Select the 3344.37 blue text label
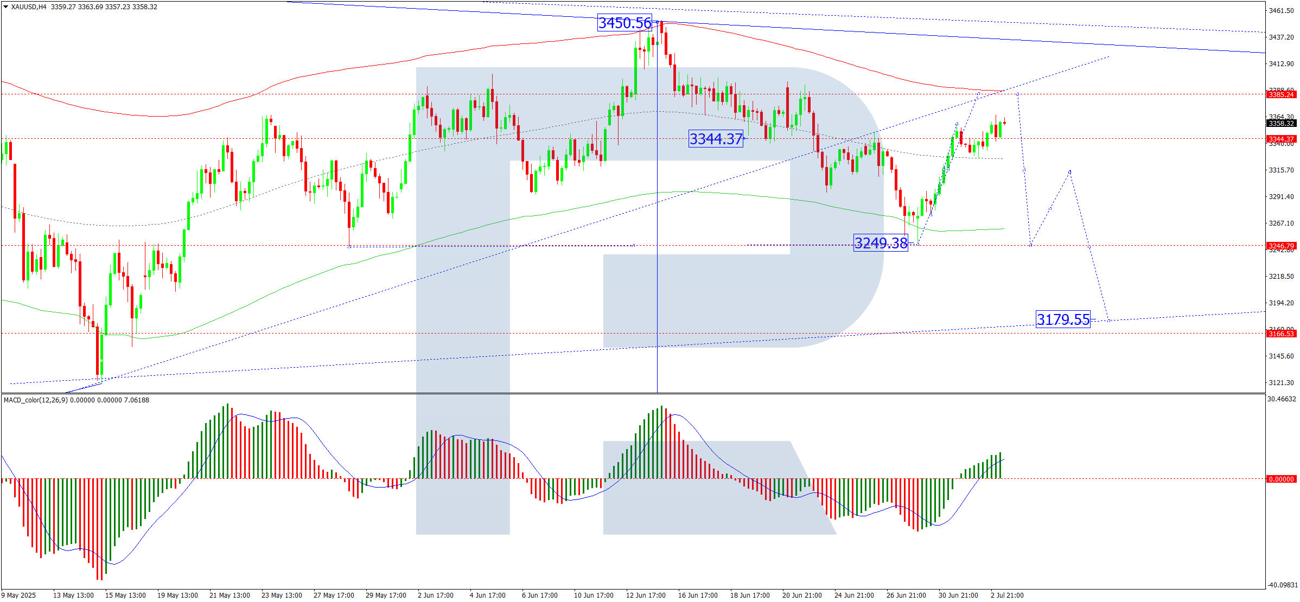The image size is (1300, 602). click(715, 139)
